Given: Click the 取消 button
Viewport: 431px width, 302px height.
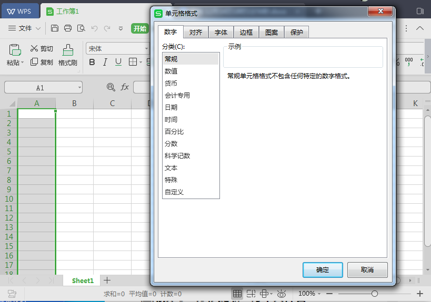Looking at the screenshot, I should (367, 270).
